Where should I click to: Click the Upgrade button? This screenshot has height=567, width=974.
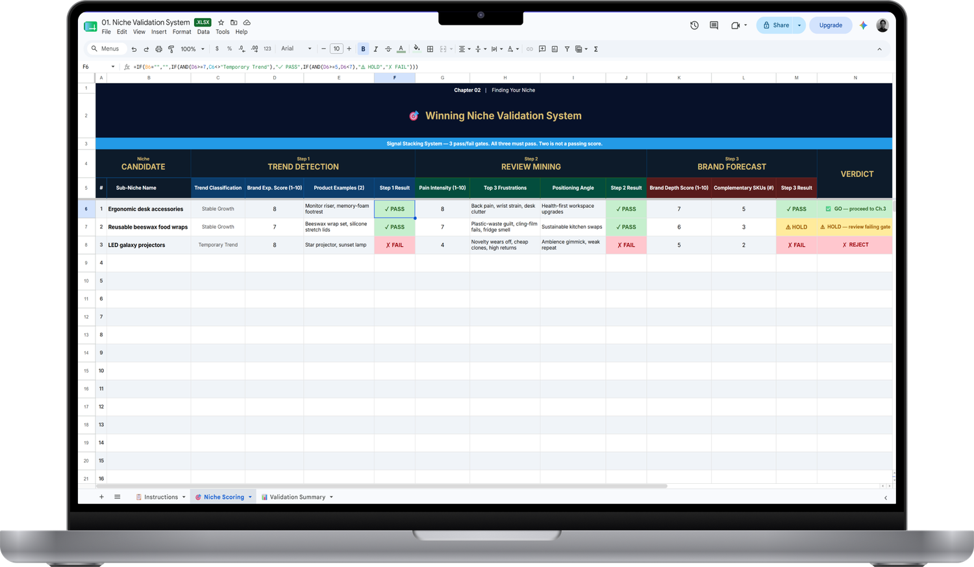(x=830, y=25)
